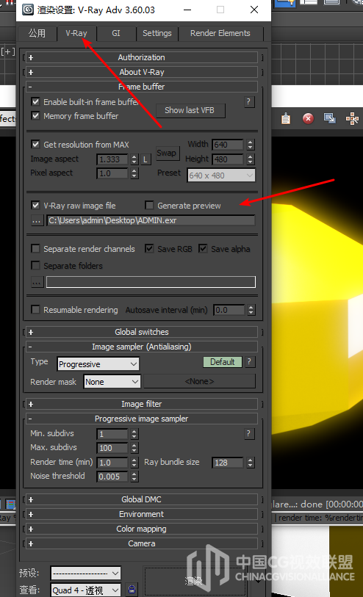Open the 预设 preset dropdown
The image size is (363, 597).
click(x=86, y=573)
